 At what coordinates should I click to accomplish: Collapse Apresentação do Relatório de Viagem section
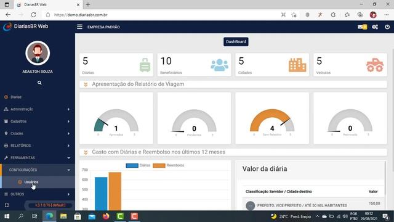coord(86,84)
